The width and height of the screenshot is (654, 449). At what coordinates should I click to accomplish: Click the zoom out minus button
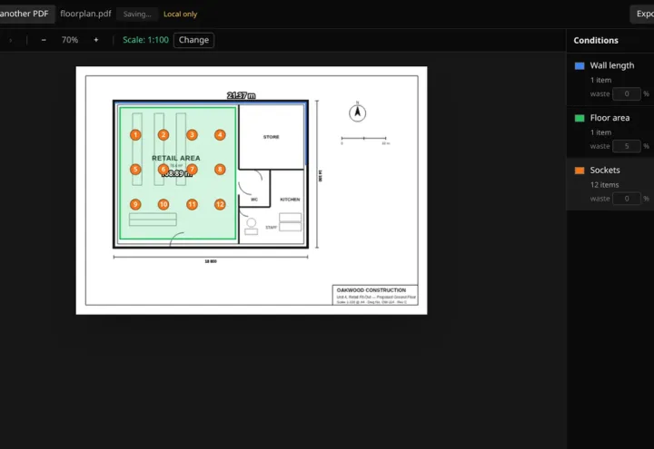tap(44, 40)
